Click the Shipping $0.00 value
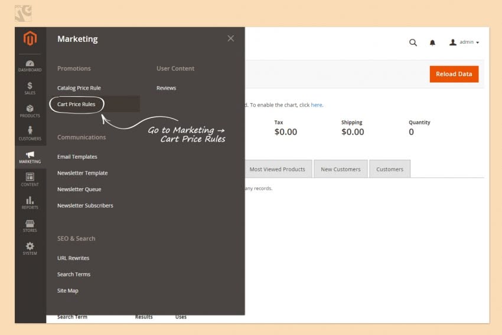The height and width of the screenshot is (335, 502). coord(353,132)
